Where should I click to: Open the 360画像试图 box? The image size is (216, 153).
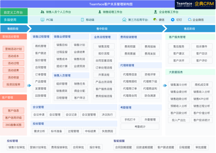tap(13, 125)
